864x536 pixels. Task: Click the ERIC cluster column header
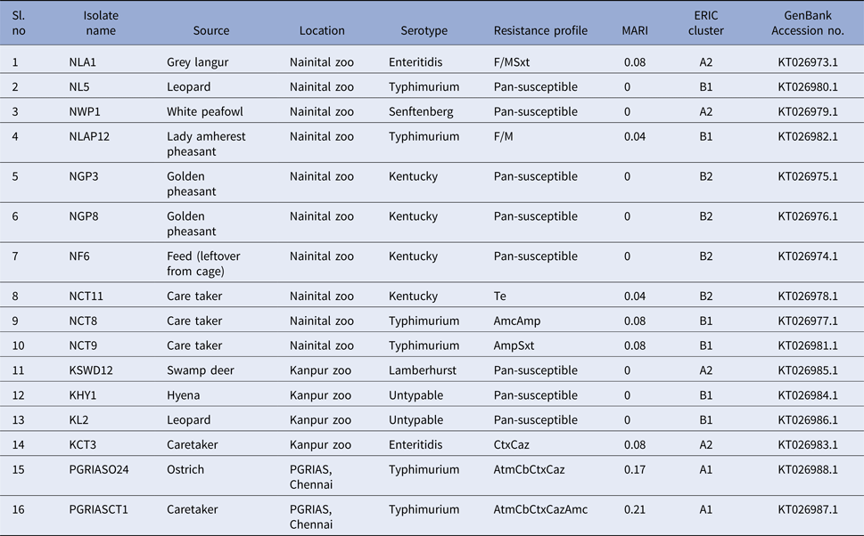[706, 23]
